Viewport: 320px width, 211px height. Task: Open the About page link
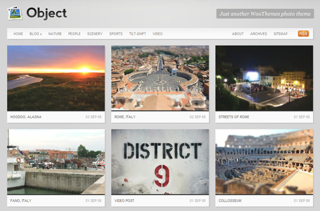(x=238, y=34)
